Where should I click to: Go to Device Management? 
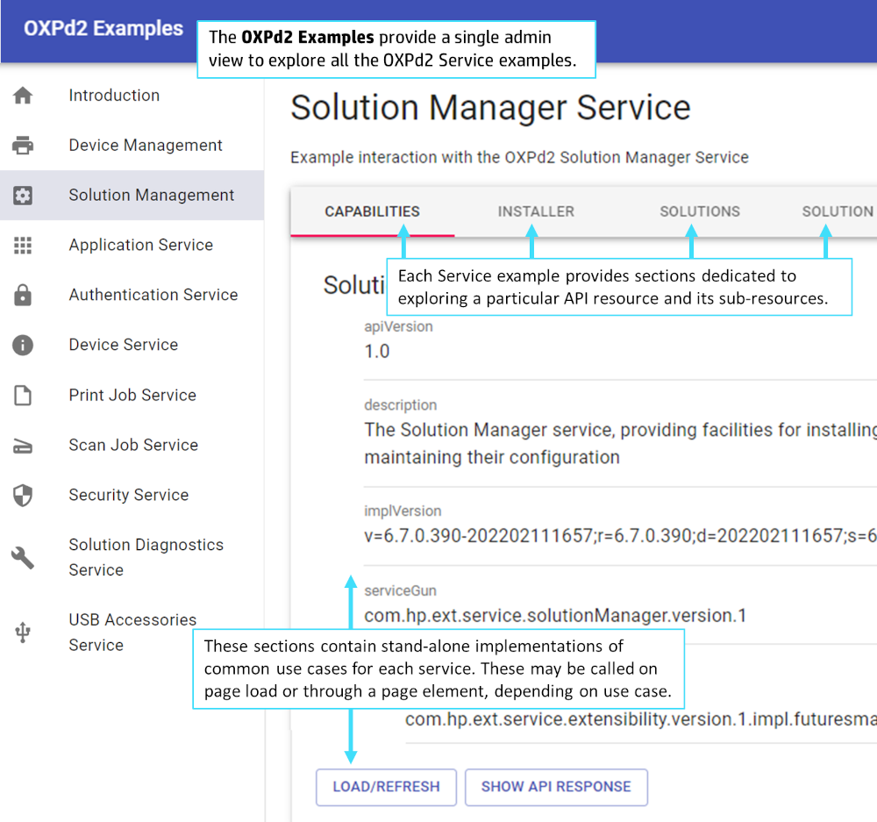pyautogui.click(x=146, y=145)
